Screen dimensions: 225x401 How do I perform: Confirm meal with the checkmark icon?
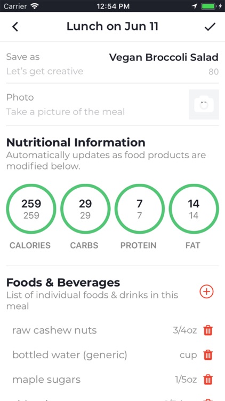click(210, 27)
